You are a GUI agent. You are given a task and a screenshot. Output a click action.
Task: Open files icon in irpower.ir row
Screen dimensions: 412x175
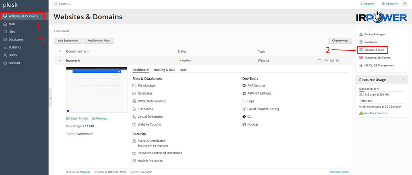(319, 60)
